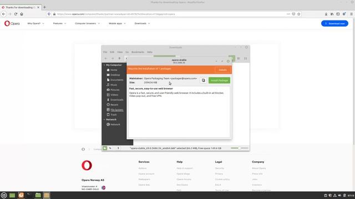
Task: Click the blue Download now button
Action: [x=334, y=23]
